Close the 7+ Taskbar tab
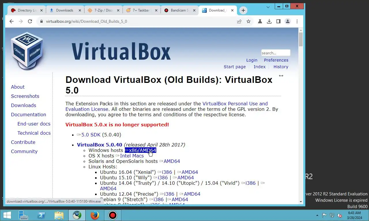Image resolution: width=369 pixels, height=221 pixels. click(156, 10)
